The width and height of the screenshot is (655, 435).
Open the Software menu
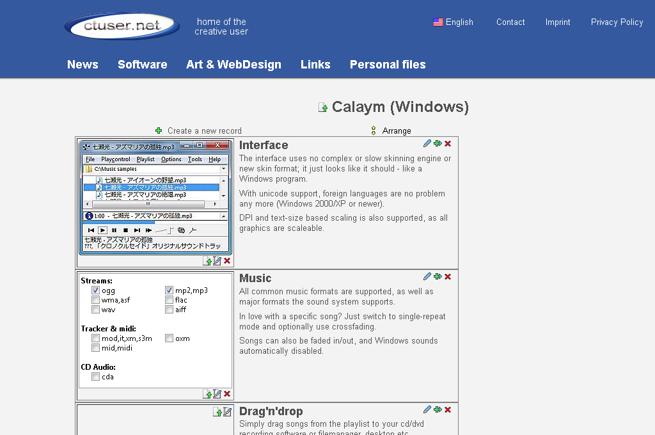point(142,65)
